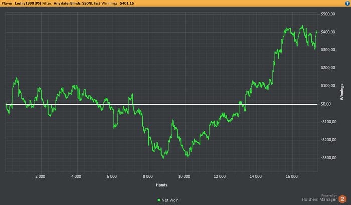The image size is (351, 205).
Task: Click the $300,00 axis label
Action: click(328, 50)
